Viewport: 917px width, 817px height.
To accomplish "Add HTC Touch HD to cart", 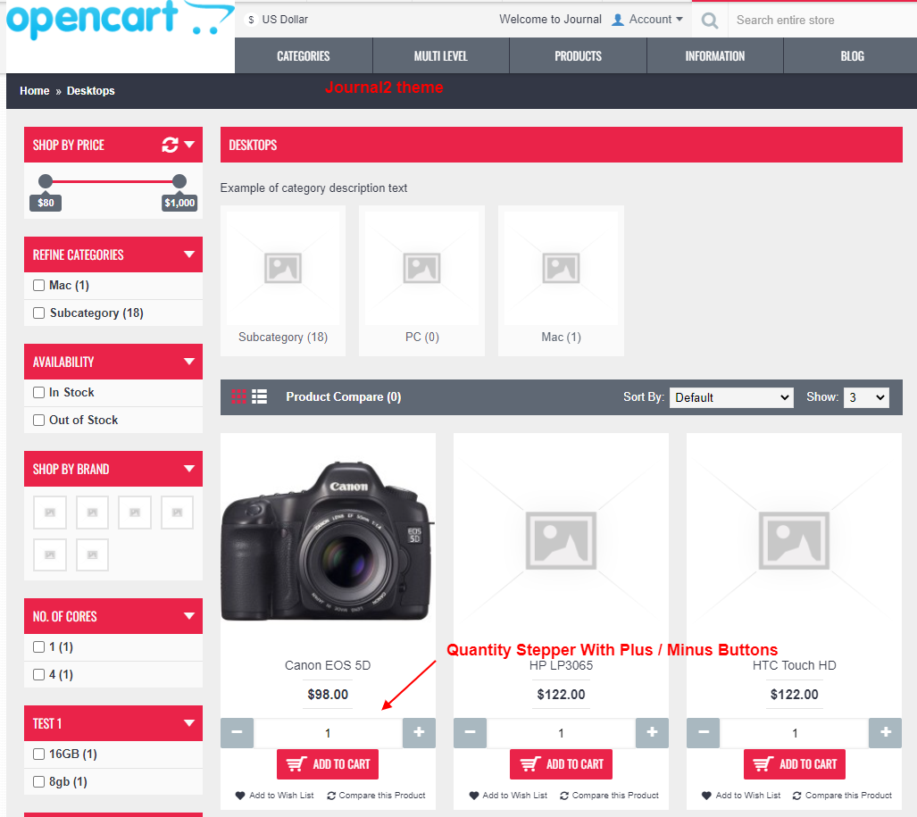I will (x=794, y=763).
